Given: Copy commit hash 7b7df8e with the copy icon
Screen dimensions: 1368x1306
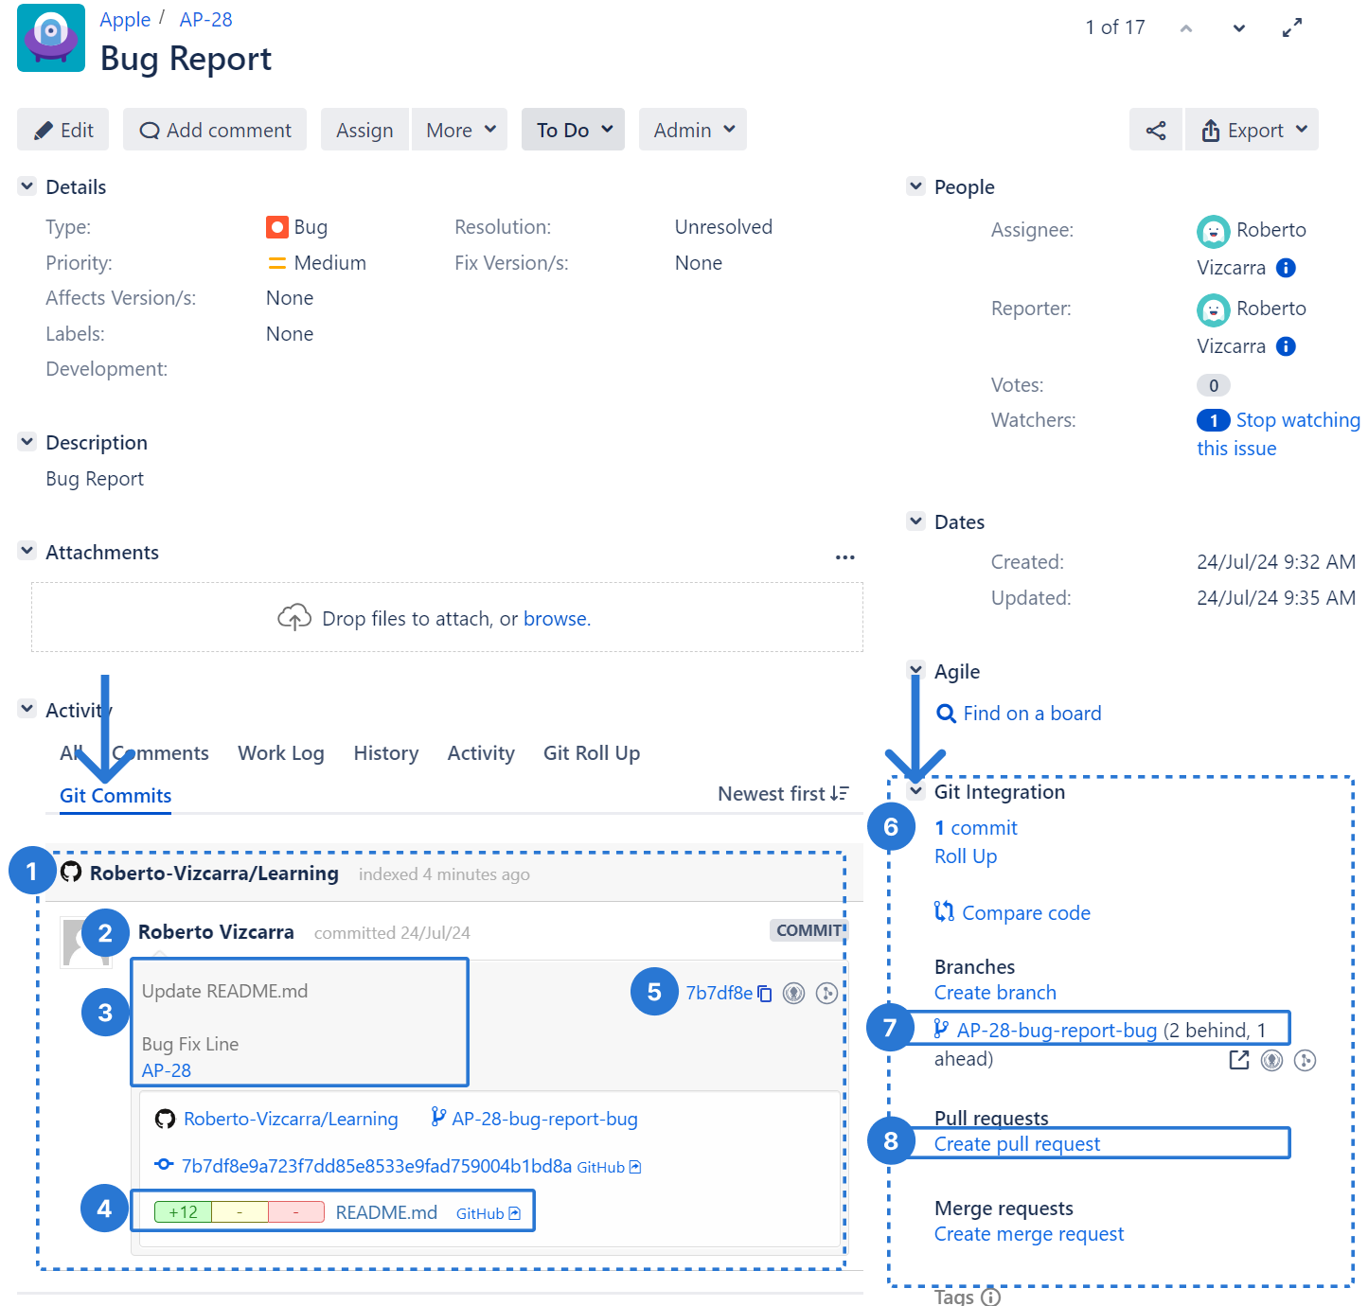Looking at the screenshot, I should [x=765, y=994].
